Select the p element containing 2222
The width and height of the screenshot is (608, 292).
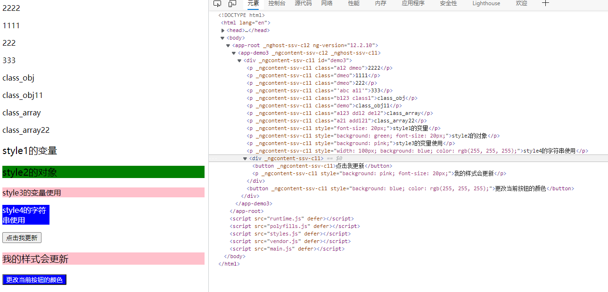tap(320, 68)
